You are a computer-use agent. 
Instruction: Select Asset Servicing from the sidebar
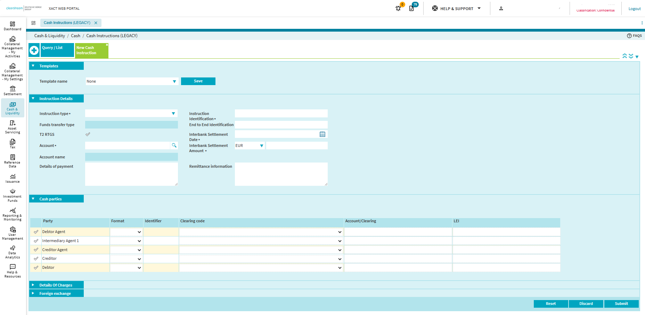click(12, 127)
